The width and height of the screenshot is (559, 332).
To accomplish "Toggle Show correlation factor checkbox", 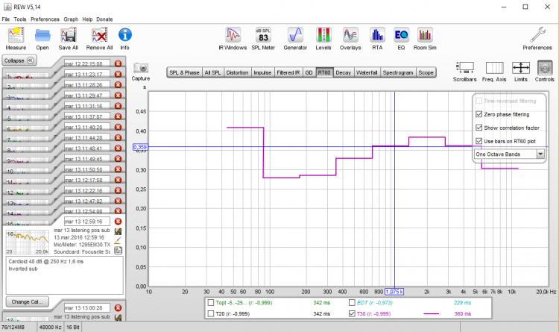I will tap(479, 128).
